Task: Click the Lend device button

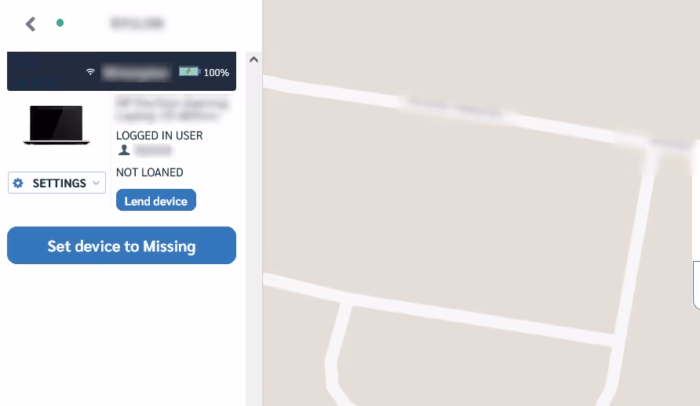Action: click(156, 200)
